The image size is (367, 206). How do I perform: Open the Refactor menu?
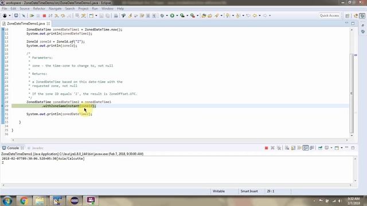(x=39, y=9)
